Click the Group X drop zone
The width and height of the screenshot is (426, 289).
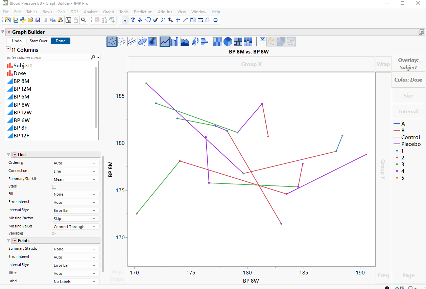[251, 64]
